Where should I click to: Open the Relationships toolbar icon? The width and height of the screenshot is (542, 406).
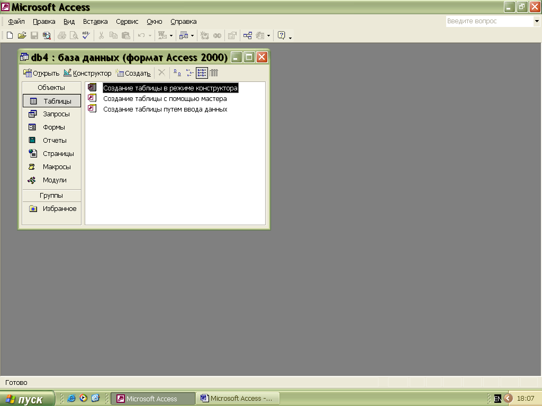pyautogui.click(x=248, y=35)
